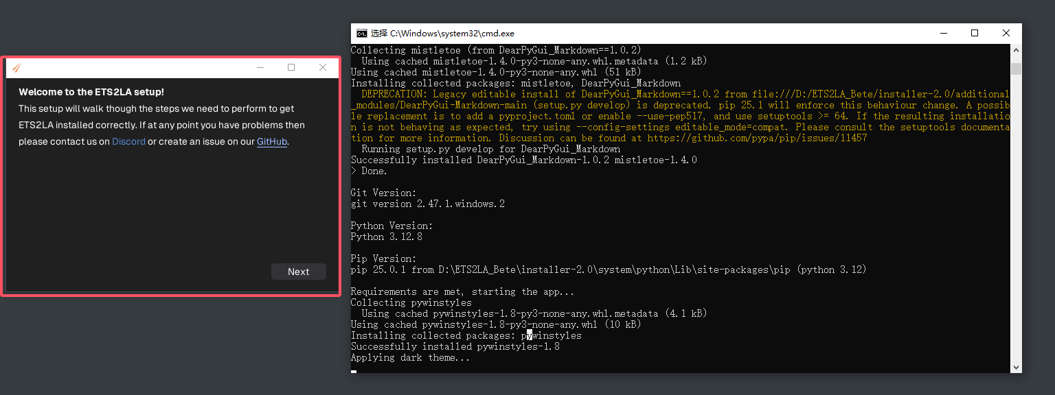Viewport: 1055px width, 395px height.
Task: Close the cmd.exe console window
Action: coord(1006,33)
